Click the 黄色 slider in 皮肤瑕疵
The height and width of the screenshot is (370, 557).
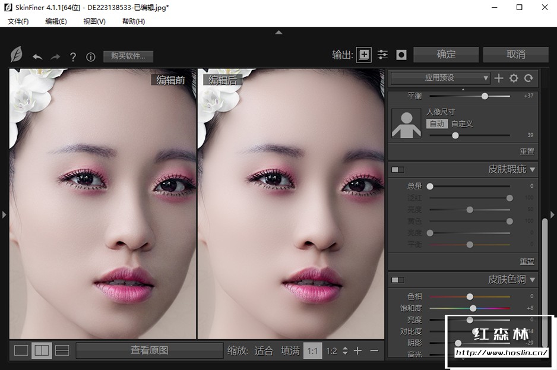[470, 222]
